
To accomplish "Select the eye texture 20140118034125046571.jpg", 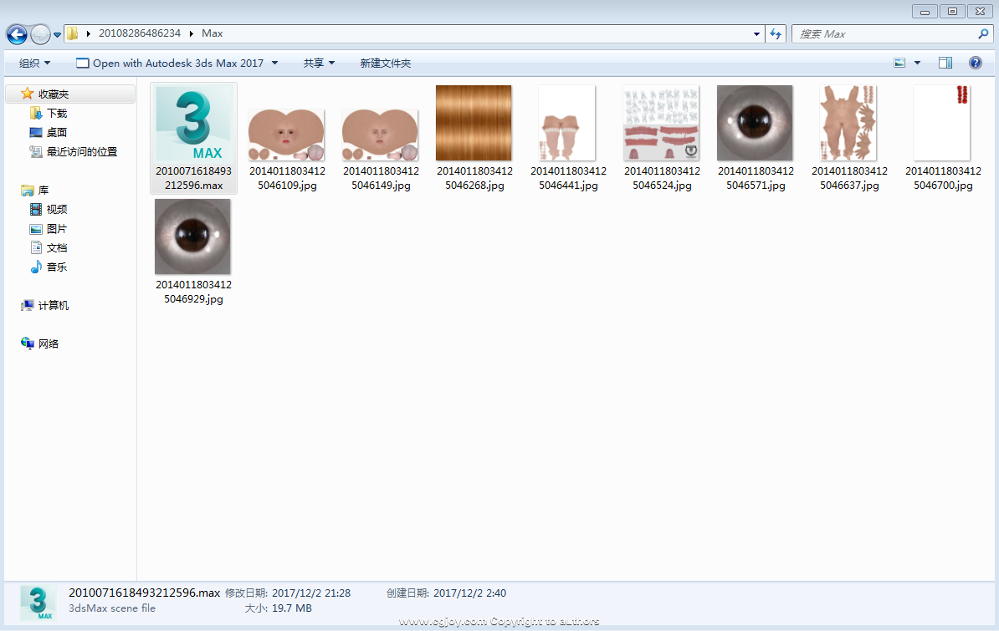I will coord(755,123).
